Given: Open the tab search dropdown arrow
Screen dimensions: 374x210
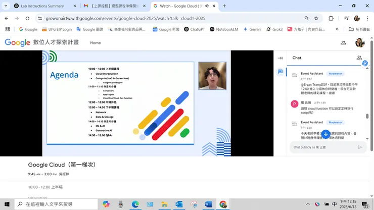Looking at the screenshot, I should [x=6, y=6].
